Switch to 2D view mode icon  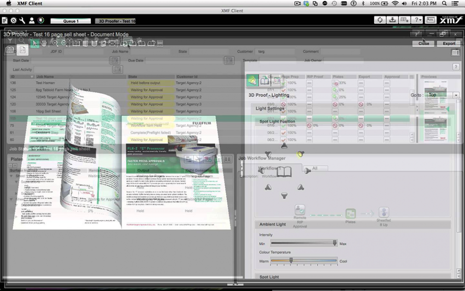click(22, 50)
